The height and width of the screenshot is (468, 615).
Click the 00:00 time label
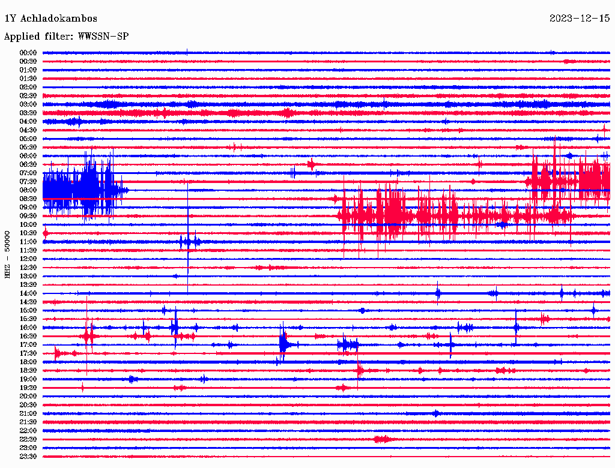tap(28, 53)
